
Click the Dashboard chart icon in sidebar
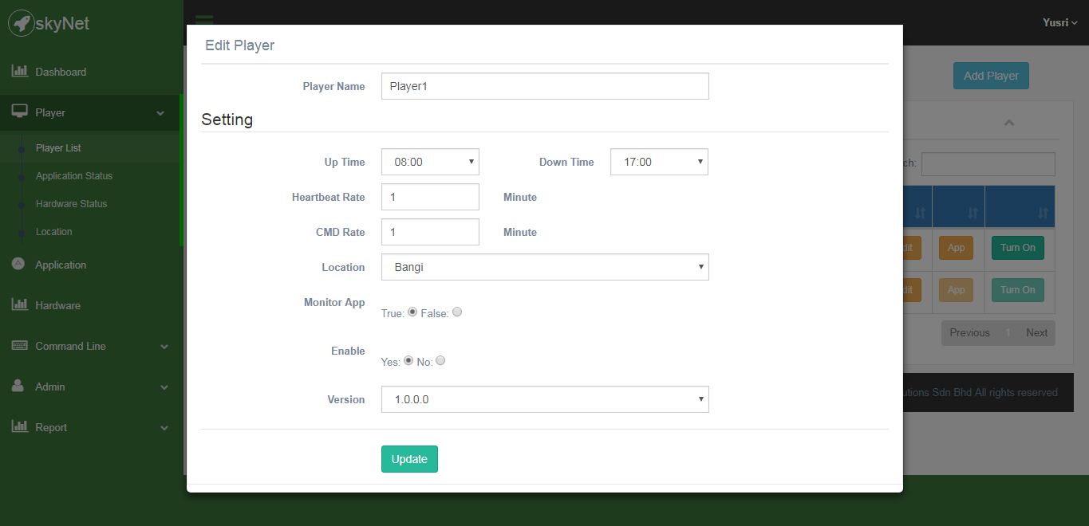20,72
